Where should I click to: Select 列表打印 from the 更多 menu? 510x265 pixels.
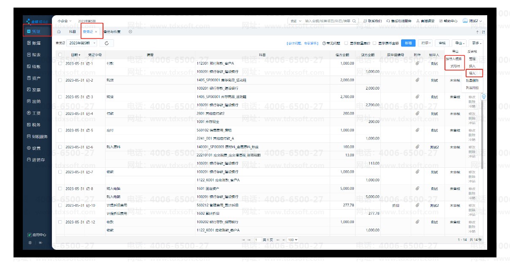[x=472, y=88]
